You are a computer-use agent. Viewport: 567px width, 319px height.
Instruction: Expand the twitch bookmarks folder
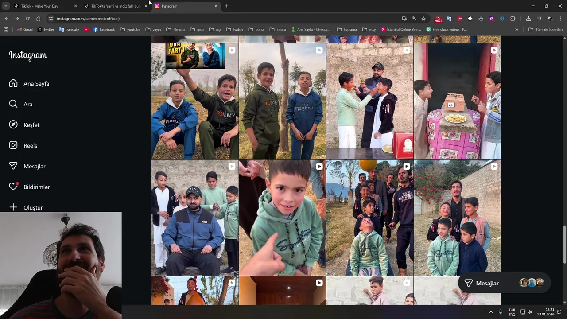pos(234,30)
